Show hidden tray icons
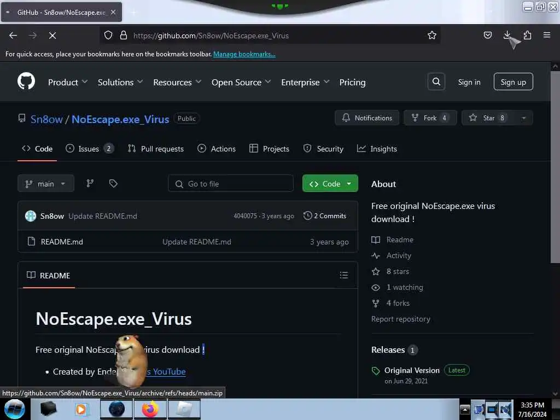560x420 pixels. point(465,409)
